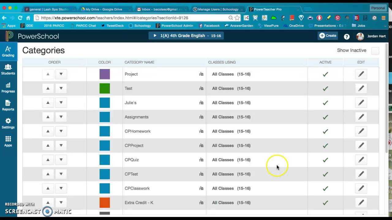Click the browser address bar
The image size is (392, 220).
(x=134, y=18)
